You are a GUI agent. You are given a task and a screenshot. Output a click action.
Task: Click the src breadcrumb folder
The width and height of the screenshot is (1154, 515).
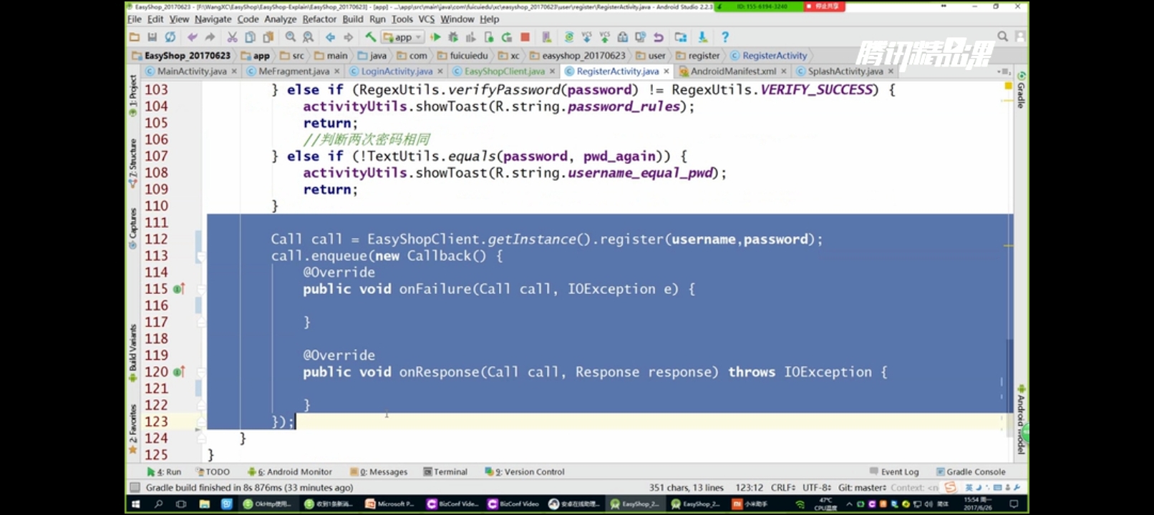pyautogui.click(x=292, y=56)
